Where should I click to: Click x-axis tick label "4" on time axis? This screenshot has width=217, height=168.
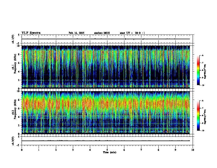tap(90, 150)
